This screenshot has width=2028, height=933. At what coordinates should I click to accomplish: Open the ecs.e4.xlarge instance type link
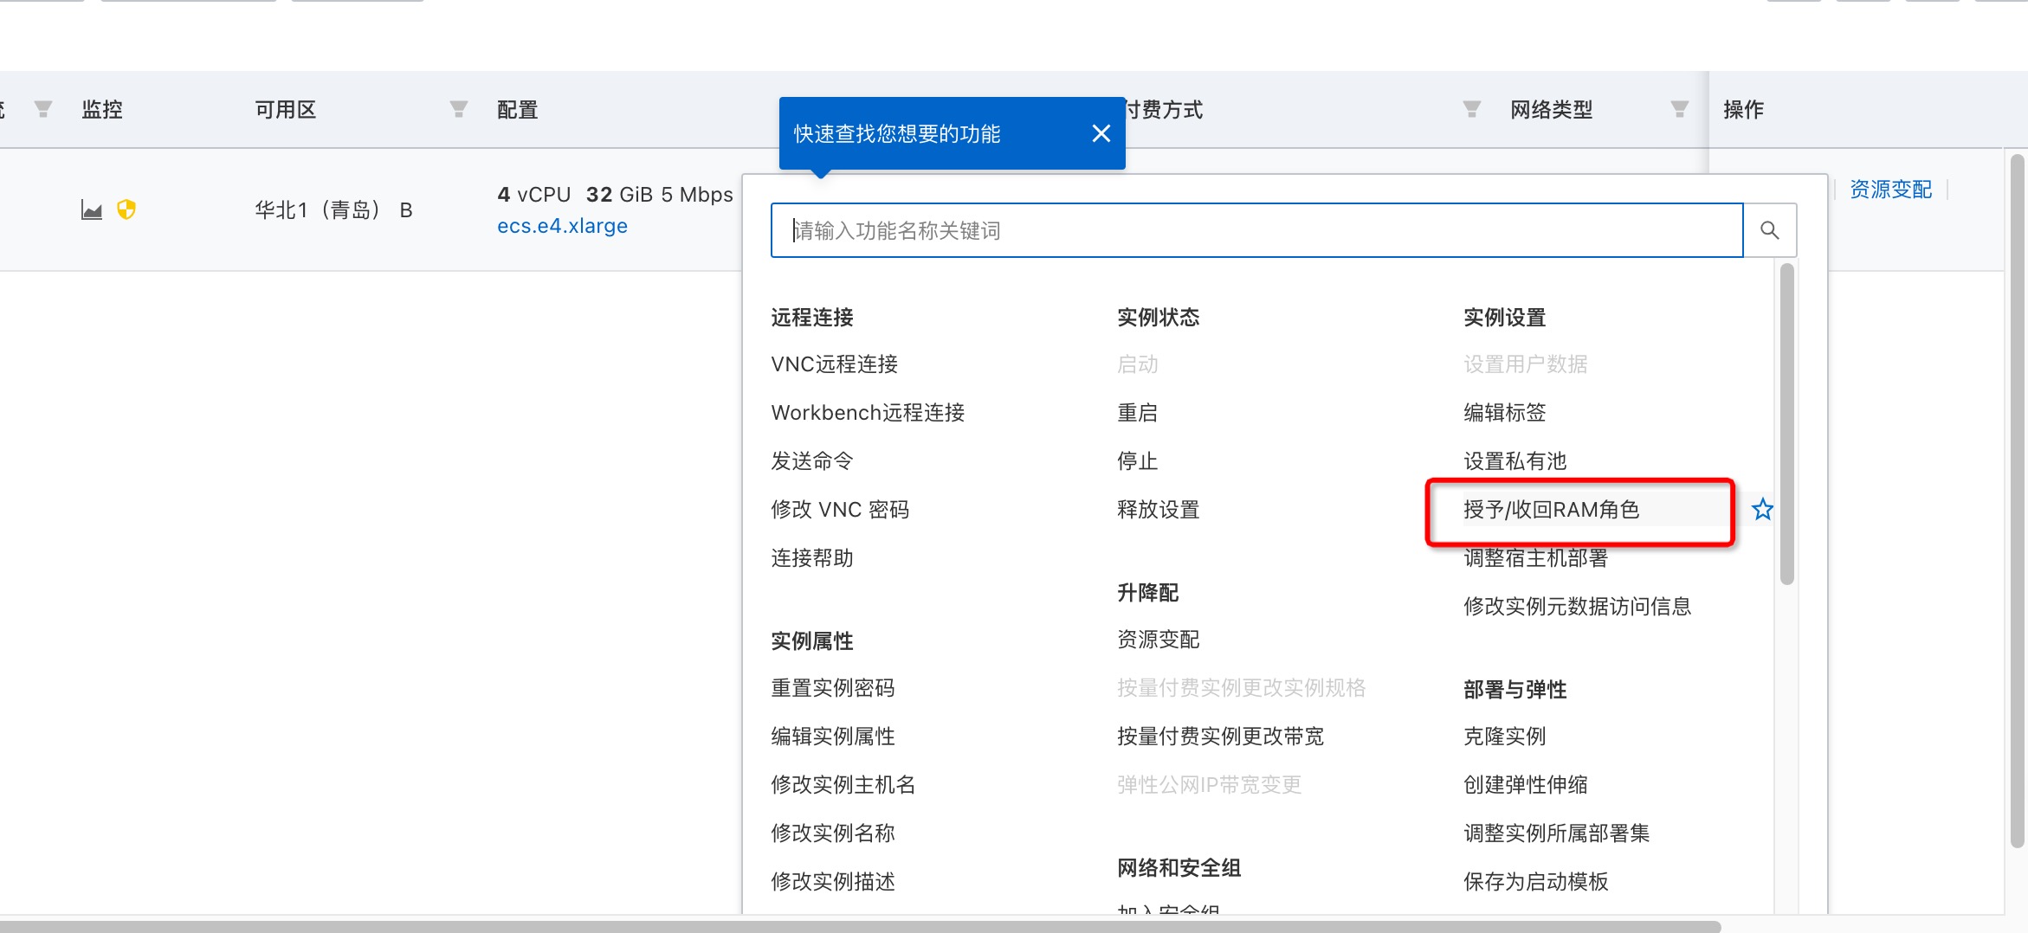pyautogui.click(x=562, y=226)
